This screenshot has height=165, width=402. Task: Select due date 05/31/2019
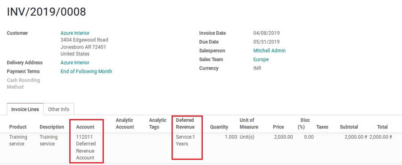[x=266, y=42]
